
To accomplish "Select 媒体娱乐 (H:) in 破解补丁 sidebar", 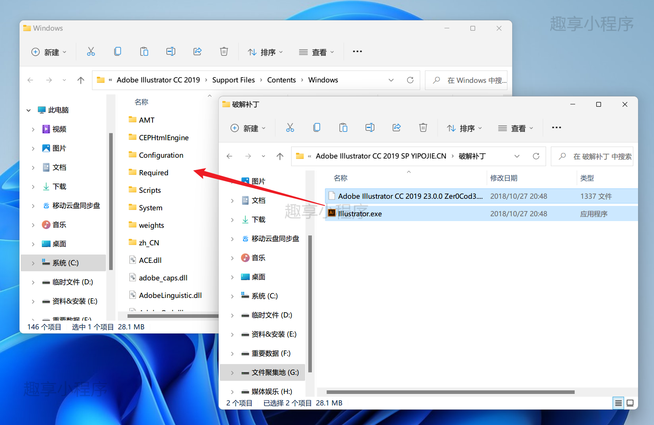I will (x=262, y=392).
